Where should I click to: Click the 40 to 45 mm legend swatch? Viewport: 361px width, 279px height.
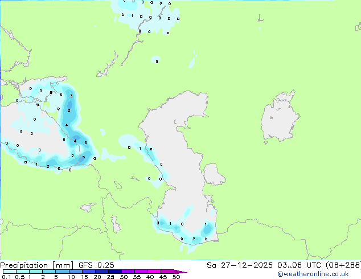[154, 272]
